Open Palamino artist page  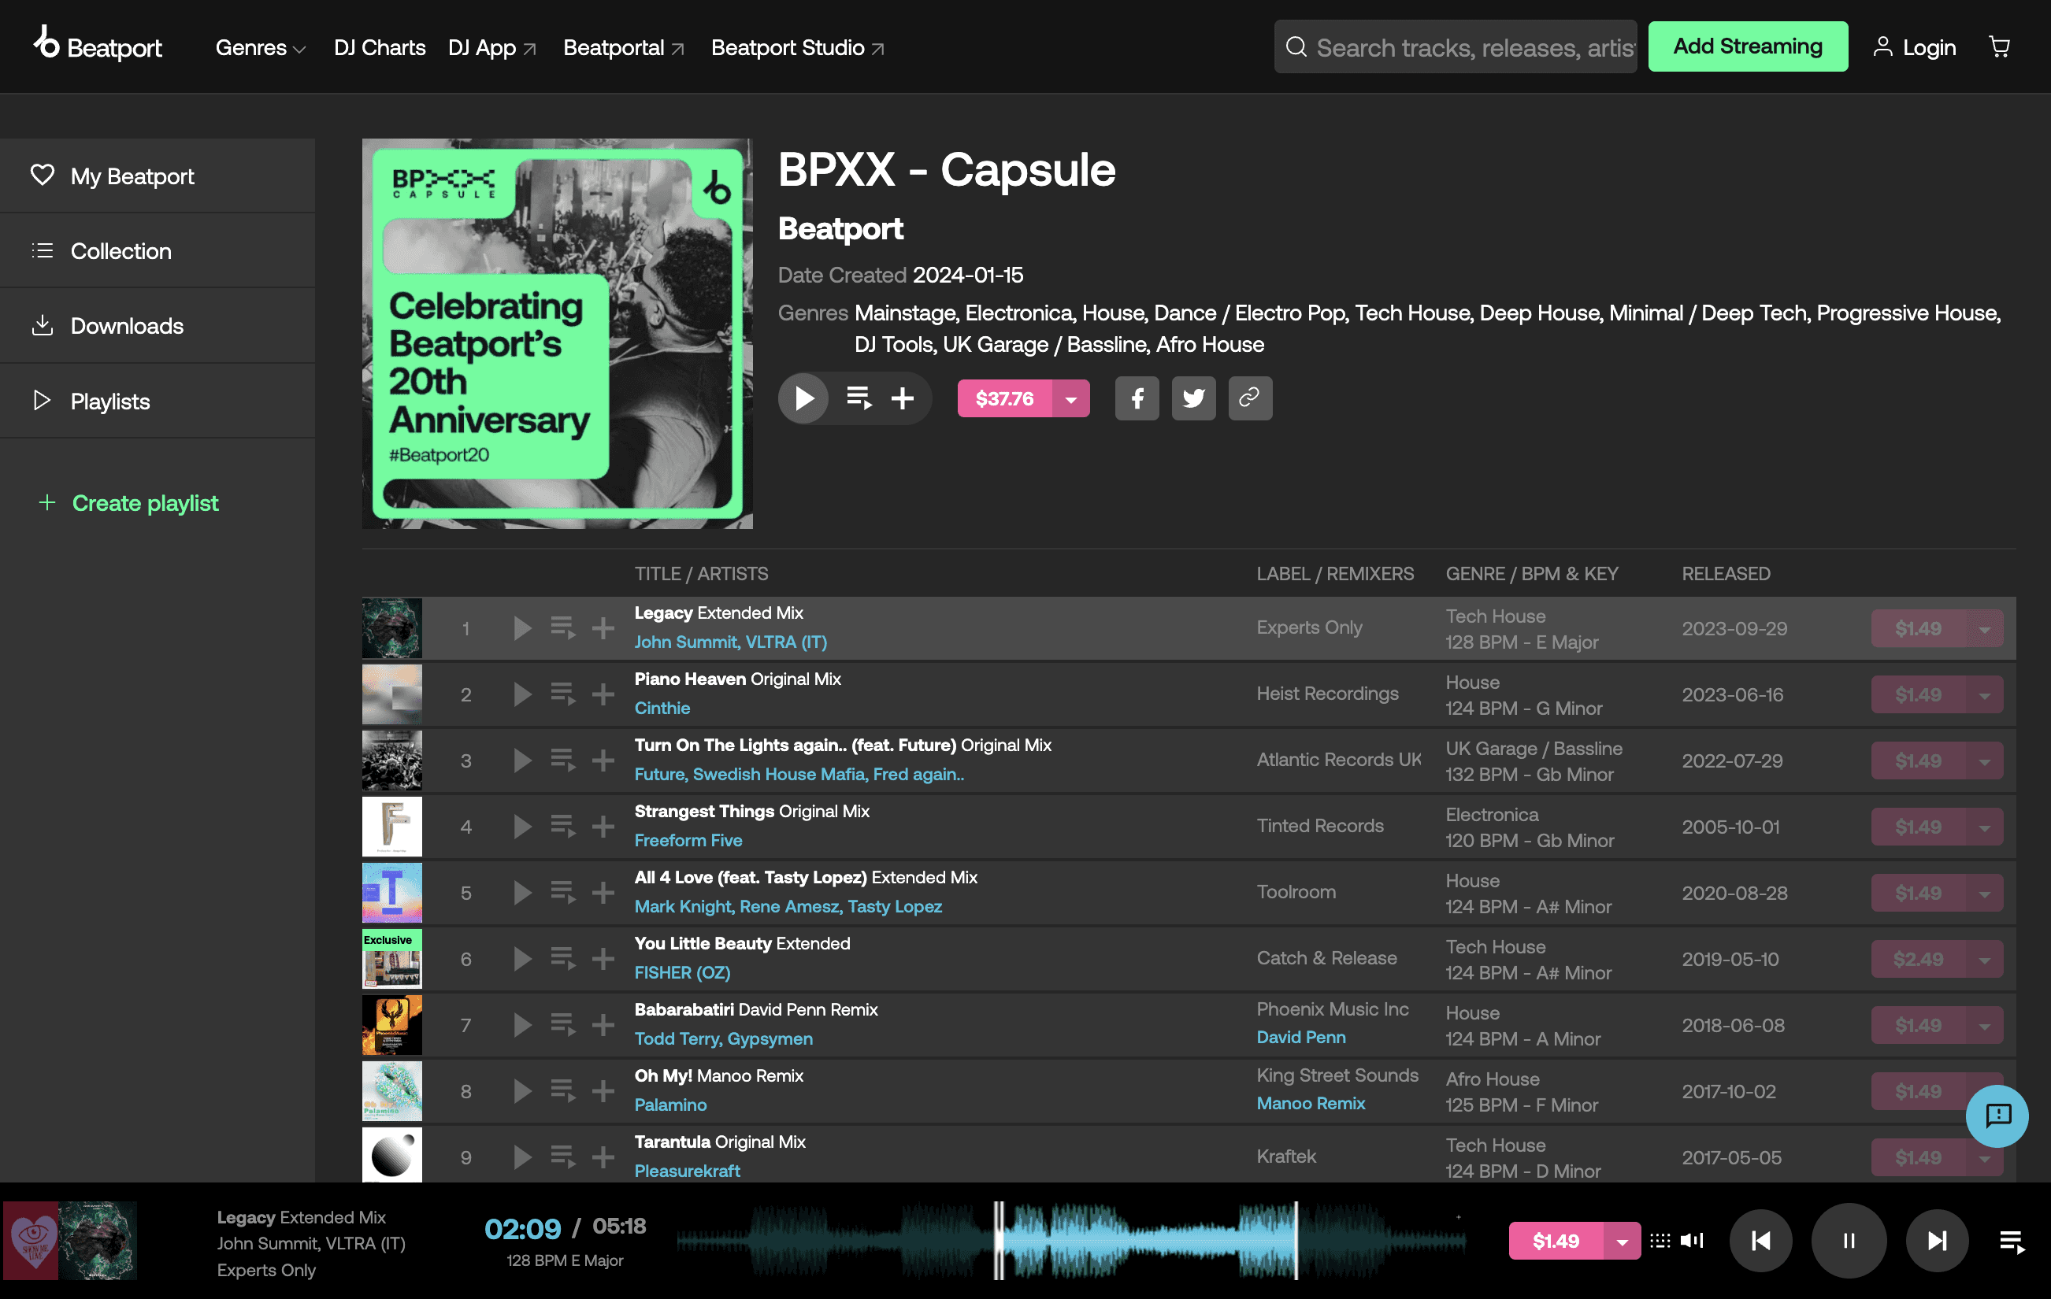click(670, 1105)
